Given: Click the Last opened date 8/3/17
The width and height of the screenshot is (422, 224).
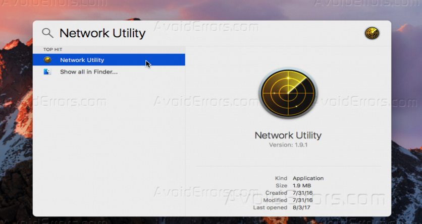Looking at the screenshot, I should tap(301, 207).
